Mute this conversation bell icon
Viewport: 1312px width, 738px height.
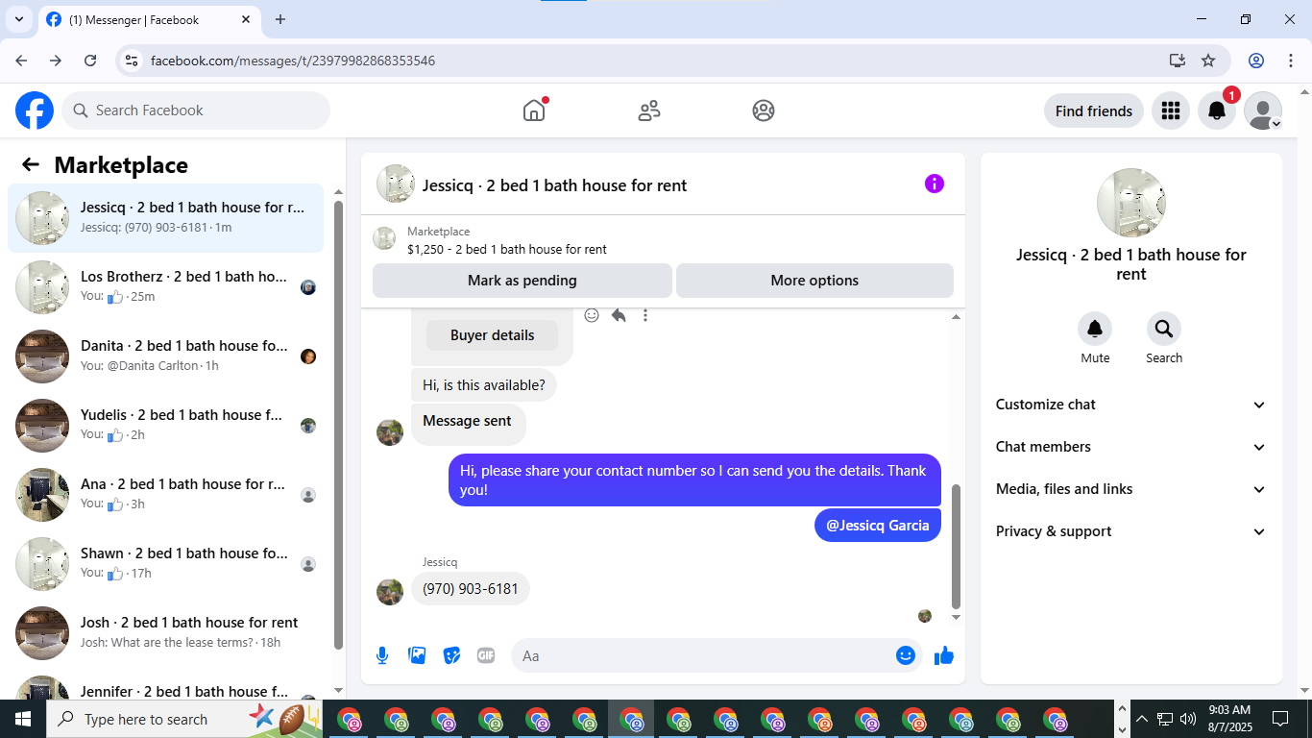(1095, 330)
